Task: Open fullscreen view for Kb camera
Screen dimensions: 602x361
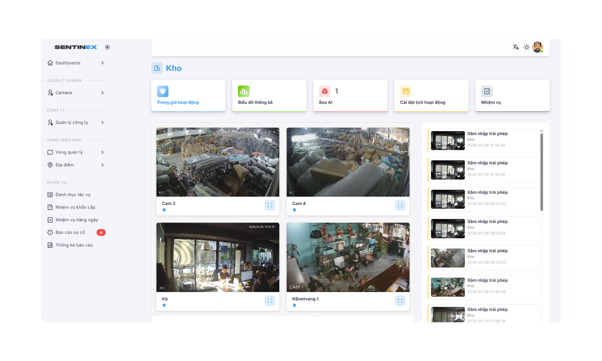Action: coord(270,300)
